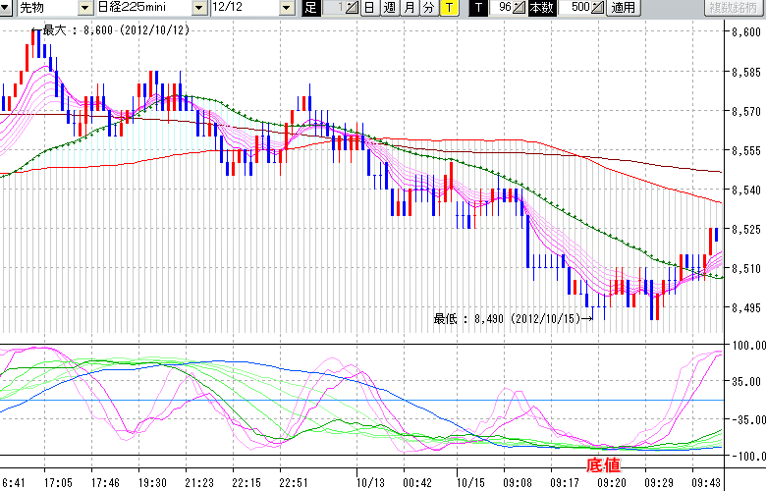The width and height of the screenshot is (766, 491).
Task: Click the 足 bar interval spinner icon
Action: pos(352,8)
